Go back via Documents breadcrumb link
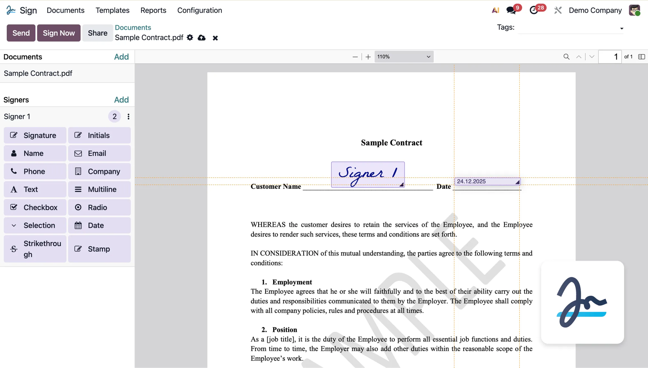 133,28
